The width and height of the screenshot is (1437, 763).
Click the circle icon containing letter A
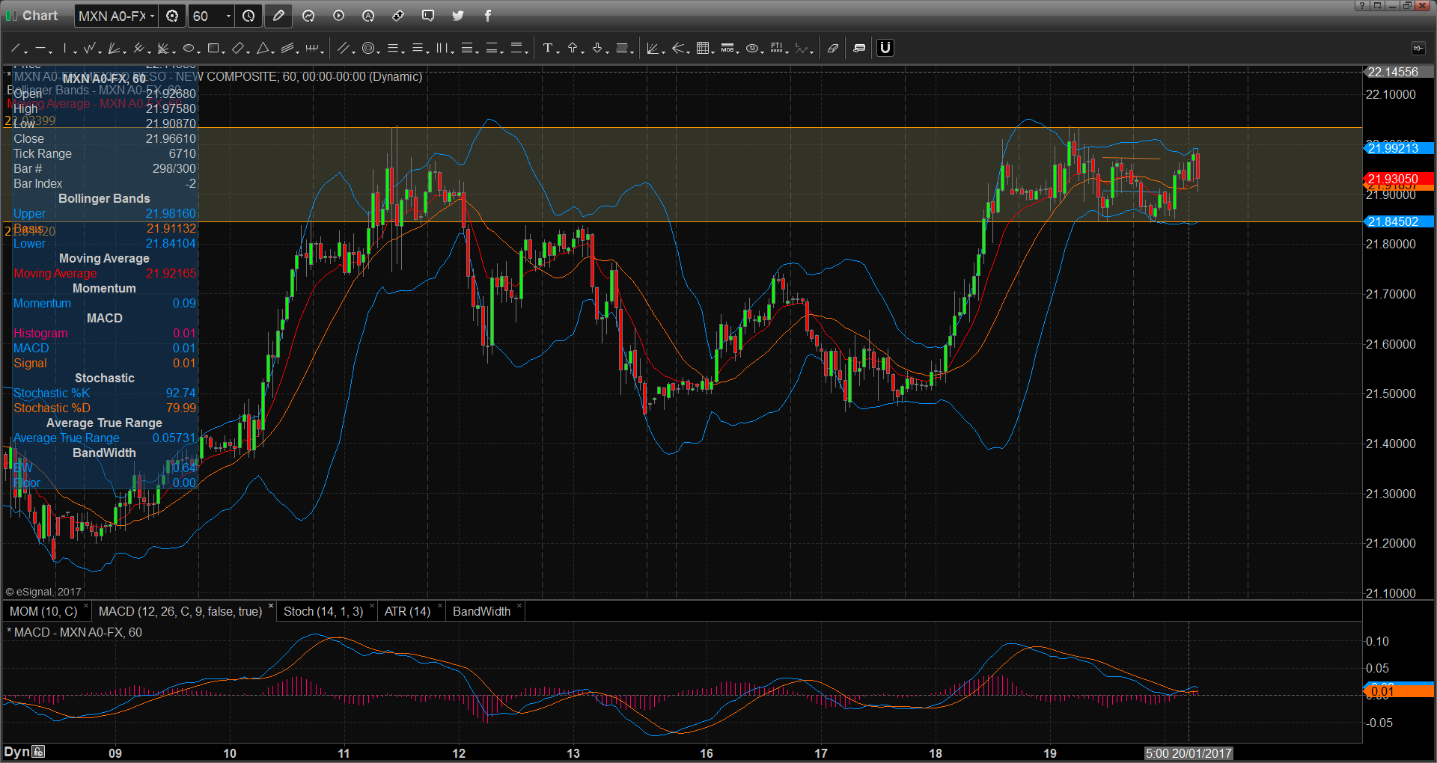(368, 16)
